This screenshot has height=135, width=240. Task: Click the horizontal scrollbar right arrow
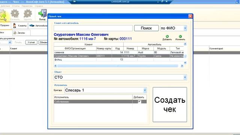click(182, 66)
